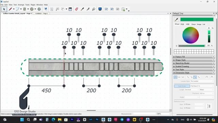Switch color picker to Image tab
The image size is (218, 123).
tap(199, 24)
